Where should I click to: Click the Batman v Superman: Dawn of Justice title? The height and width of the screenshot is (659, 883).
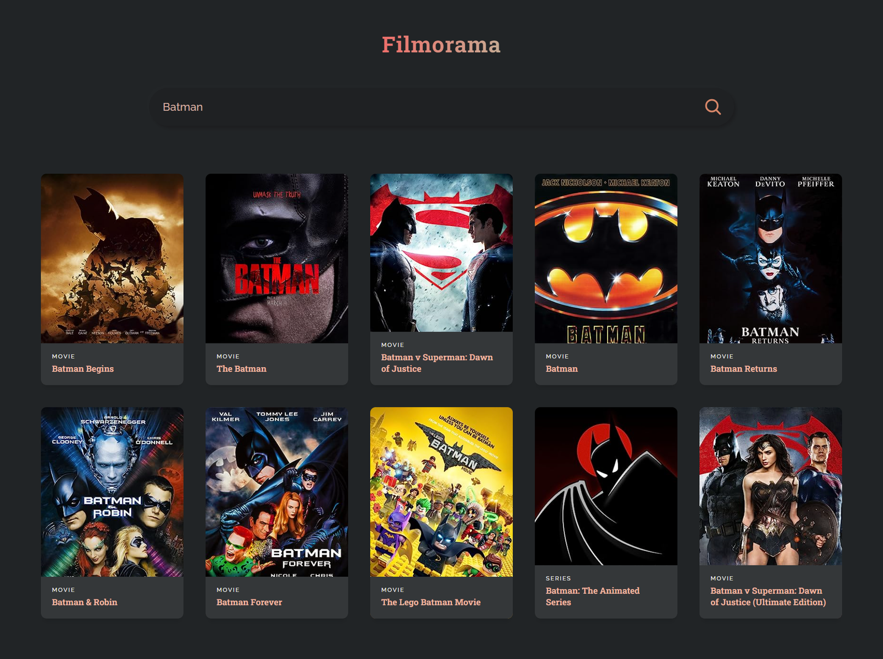436,363
